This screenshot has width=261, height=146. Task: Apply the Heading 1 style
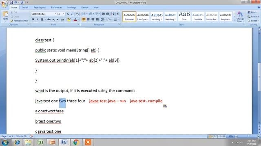157,16
